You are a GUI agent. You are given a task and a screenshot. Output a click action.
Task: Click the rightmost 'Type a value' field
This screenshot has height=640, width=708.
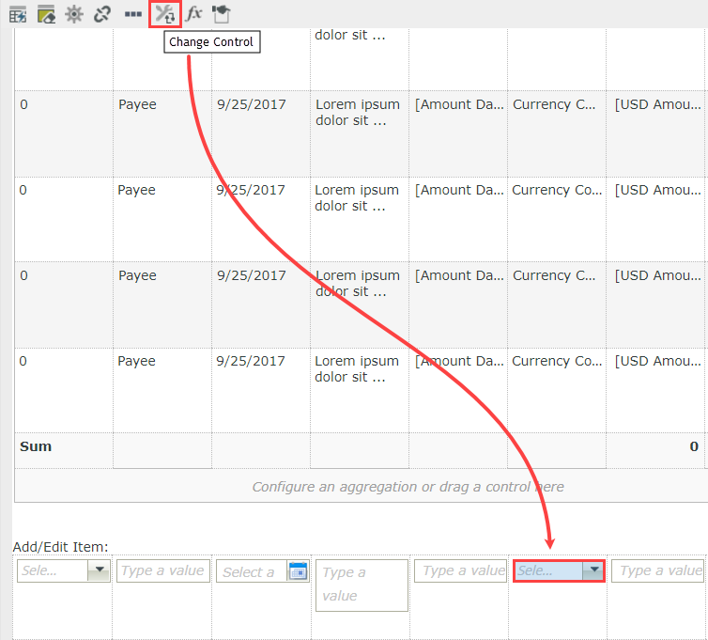[659, 570]
